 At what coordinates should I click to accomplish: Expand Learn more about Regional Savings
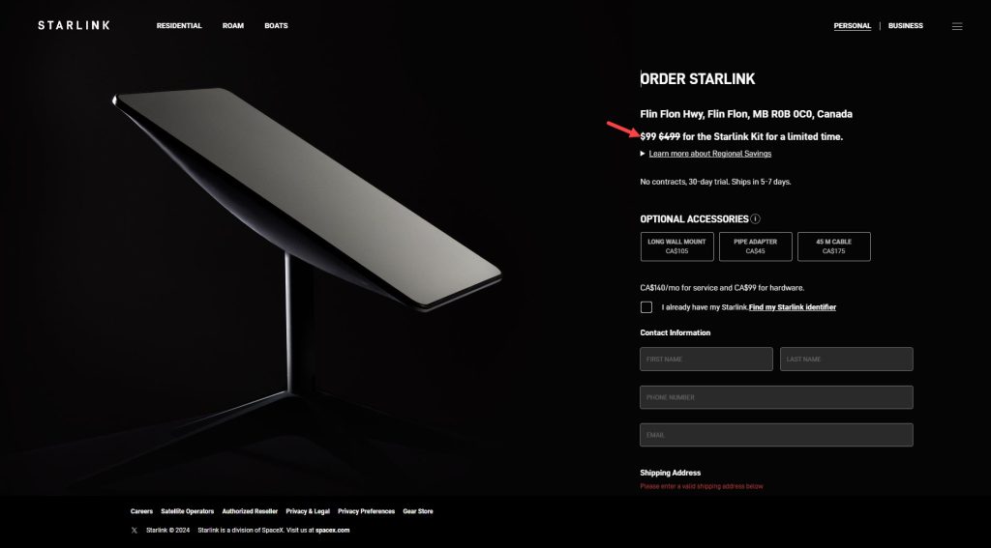[x=709, y=154]
